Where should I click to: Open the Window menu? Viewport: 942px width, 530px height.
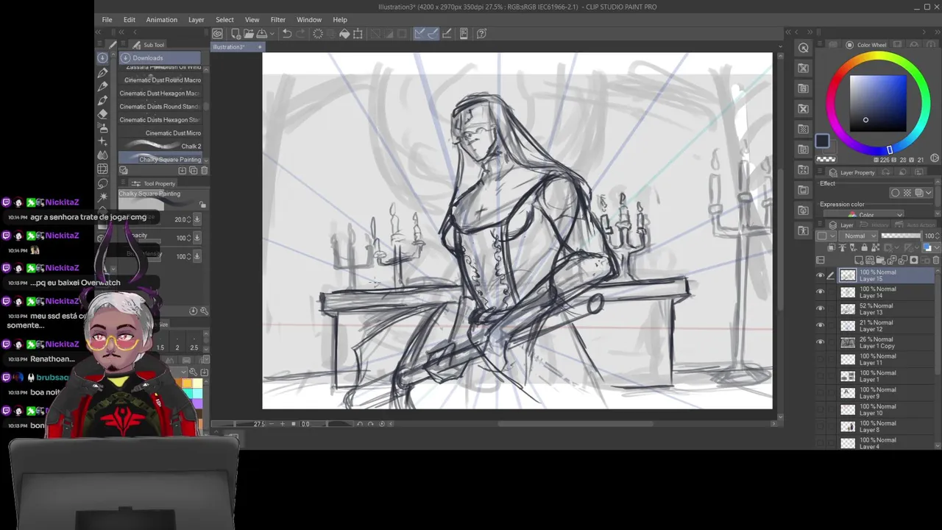pyautogui.click(x=309, y=20)
